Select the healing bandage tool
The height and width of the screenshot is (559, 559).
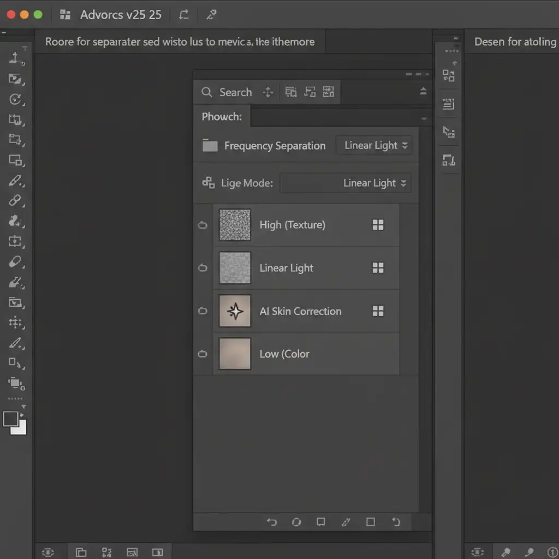[15, 200]
